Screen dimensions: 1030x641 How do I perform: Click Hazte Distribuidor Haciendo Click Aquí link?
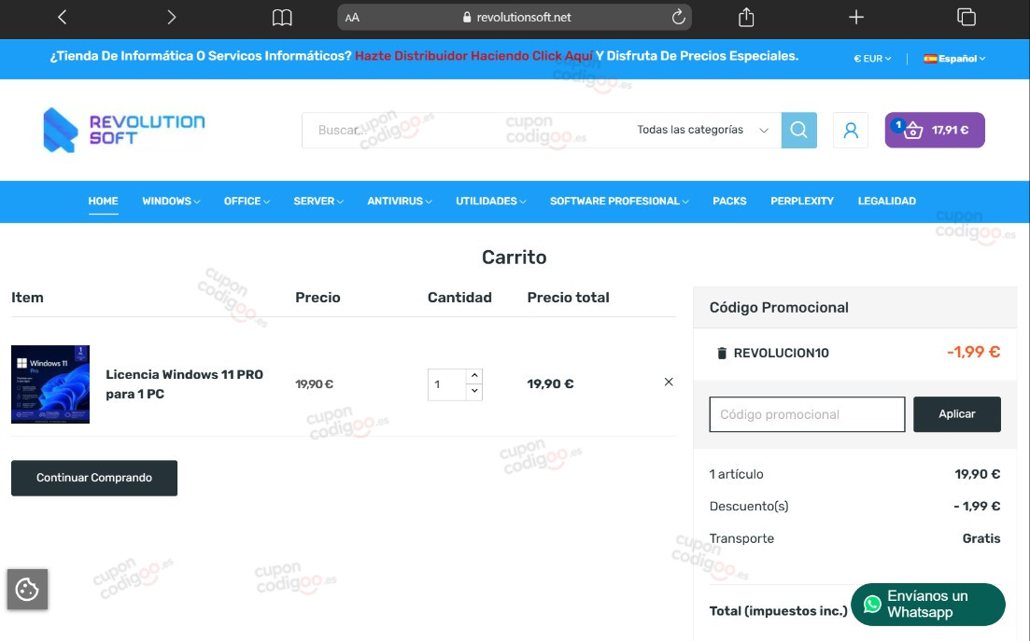click(x=473, y=56)
